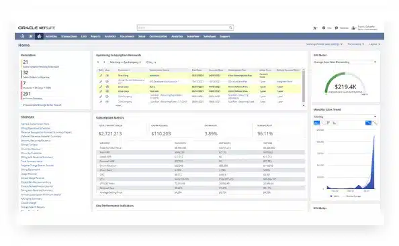Open Billings To Date shortcut

click(x=30, y=145)
